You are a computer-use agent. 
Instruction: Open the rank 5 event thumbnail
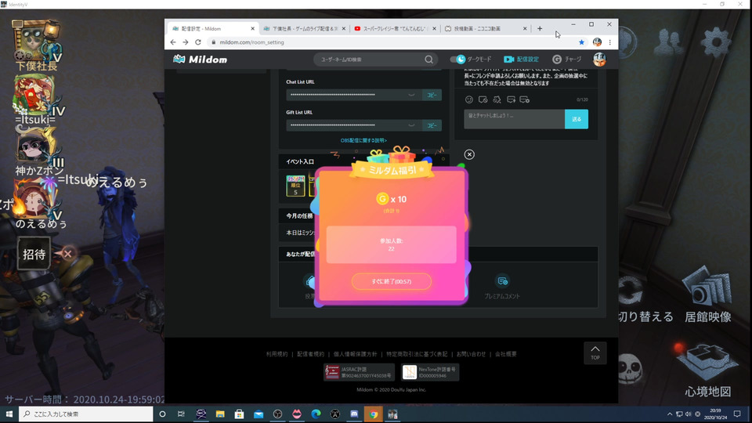(295, 186)
